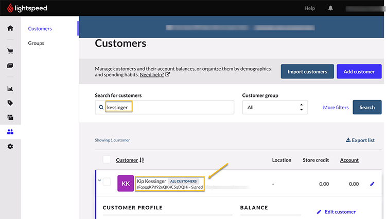
Task: Select Customers in the side menu
Action: pyautogui.click(x=40, y=29)
